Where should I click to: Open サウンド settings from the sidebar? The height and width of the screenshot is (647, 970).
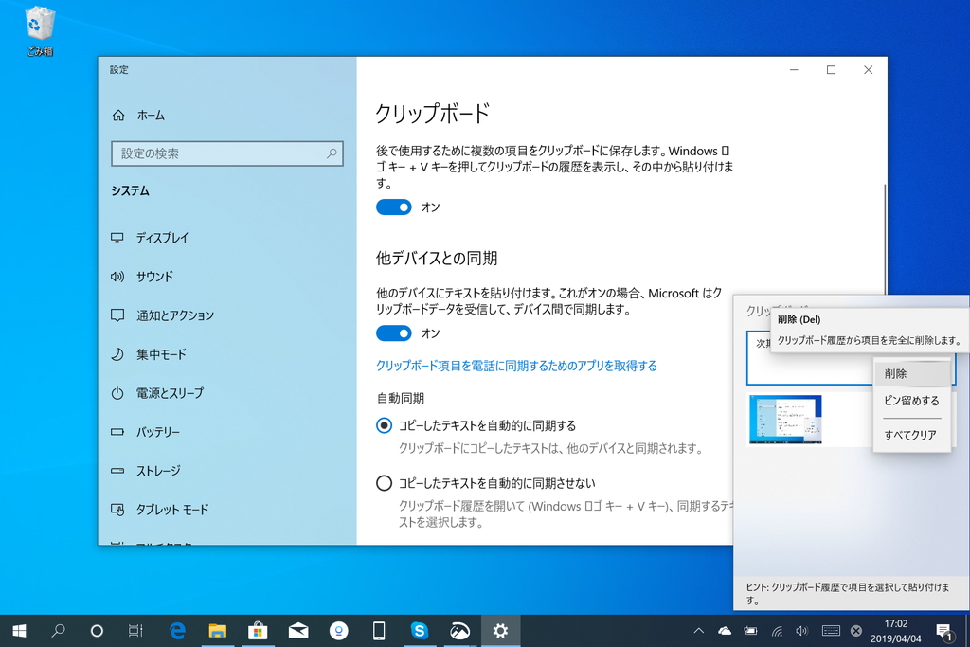coord(157,277)
